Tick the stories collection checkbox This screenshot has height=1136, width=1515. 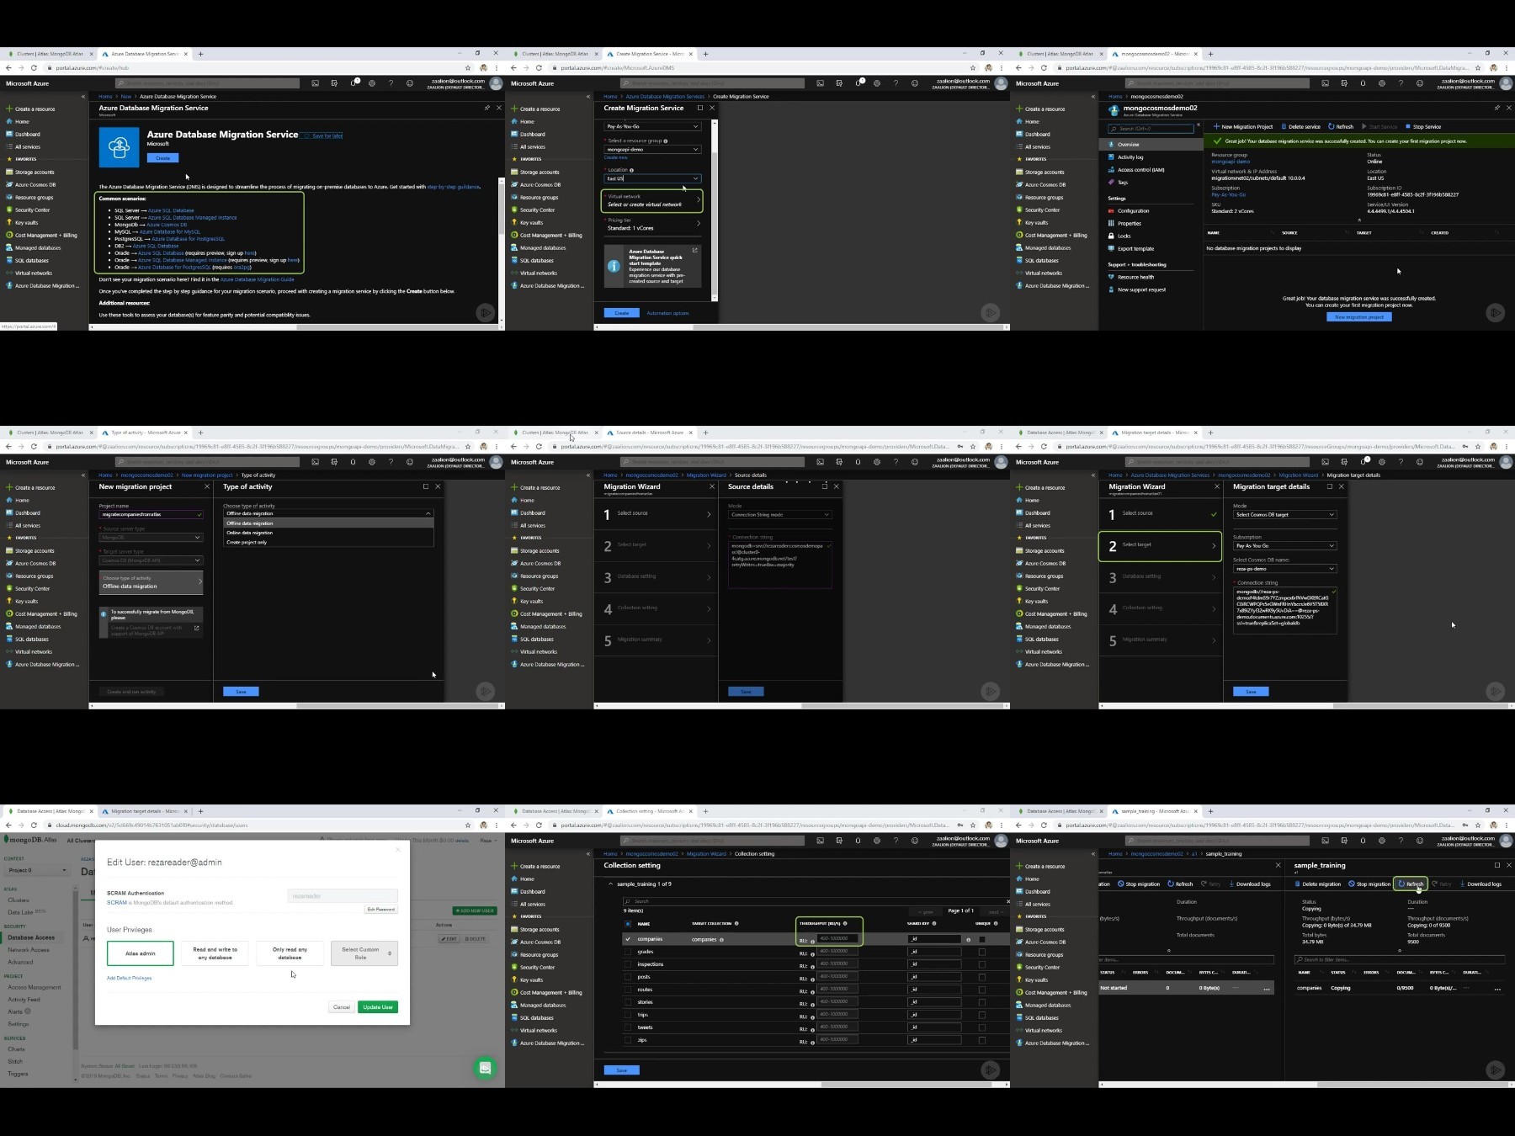click(x=628, y=1002)
